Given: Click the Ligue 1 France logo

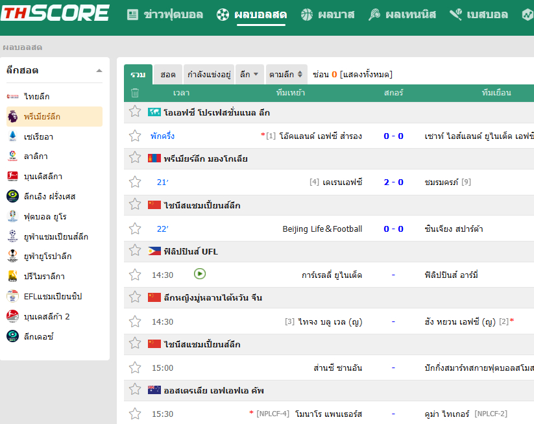Looking at the screenshot, I should [x=12, y=196].
